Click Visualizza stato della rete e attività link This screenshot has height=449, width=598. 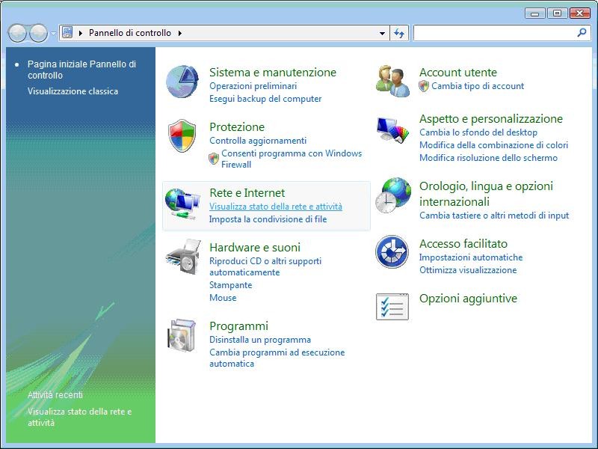pyautogui.click(x=276, y=207)
